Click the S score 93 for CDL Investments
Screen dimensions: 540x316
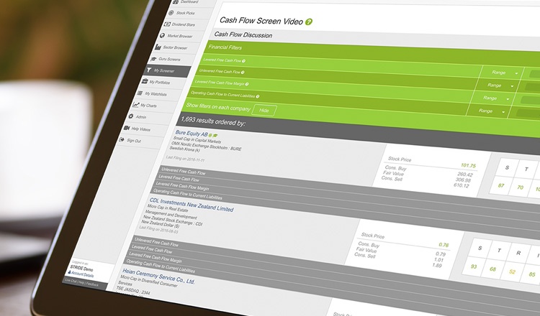point(474,266)
